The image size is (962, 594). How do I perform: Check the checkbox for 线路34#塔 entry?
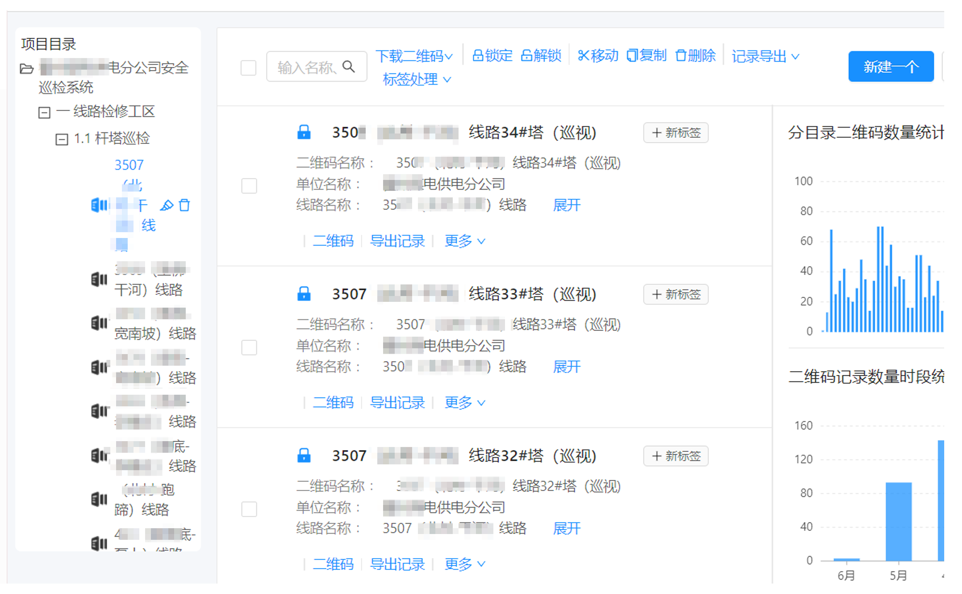[x=249, y=187]
